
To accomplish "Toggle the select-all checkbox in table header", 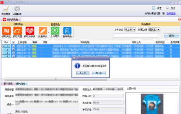I will [13, 42].
